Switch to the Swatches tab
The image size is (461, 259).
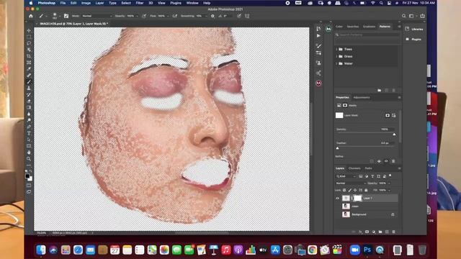point(352,27)
